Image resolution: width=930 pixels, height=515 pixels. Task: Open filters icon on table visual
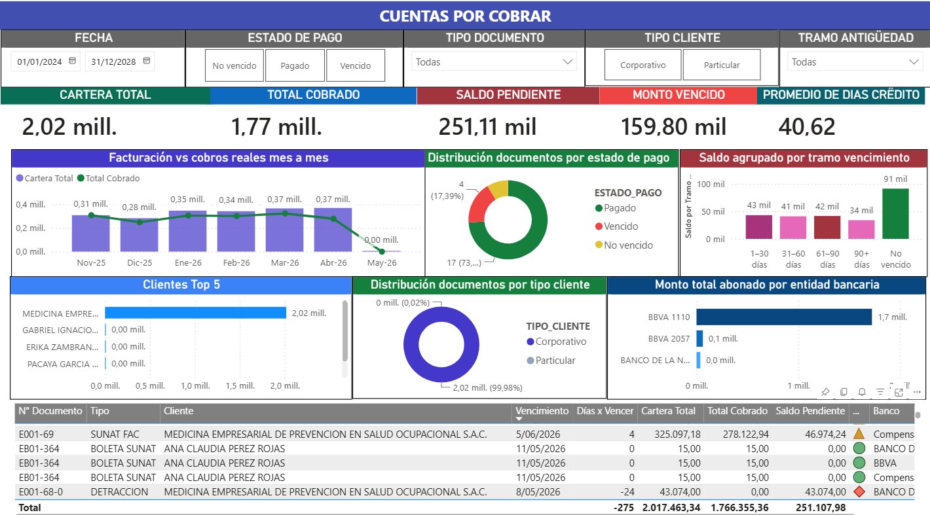point(880,392)
